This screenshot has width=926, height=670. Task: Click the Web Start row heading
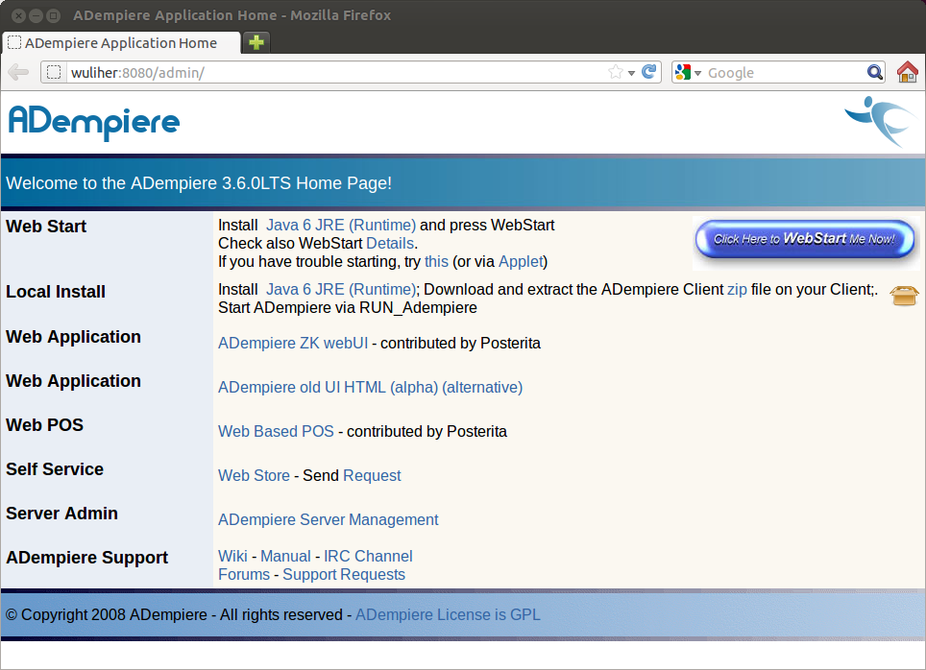(46, 227)
